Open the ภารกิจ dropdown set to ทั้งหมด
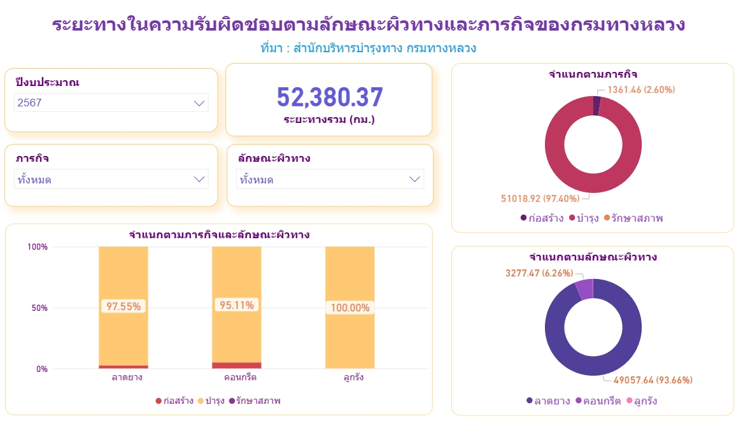The width and height of the screenshot is (741, 421). (111, 179)
